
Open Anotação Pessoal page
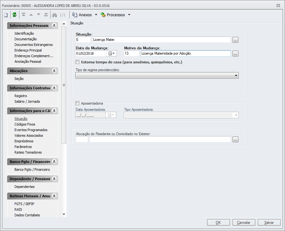(x=28, y=61)
